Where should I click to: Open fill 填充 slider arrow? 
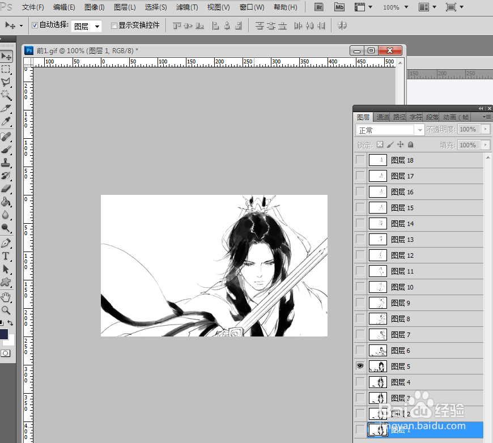[486, 145]
